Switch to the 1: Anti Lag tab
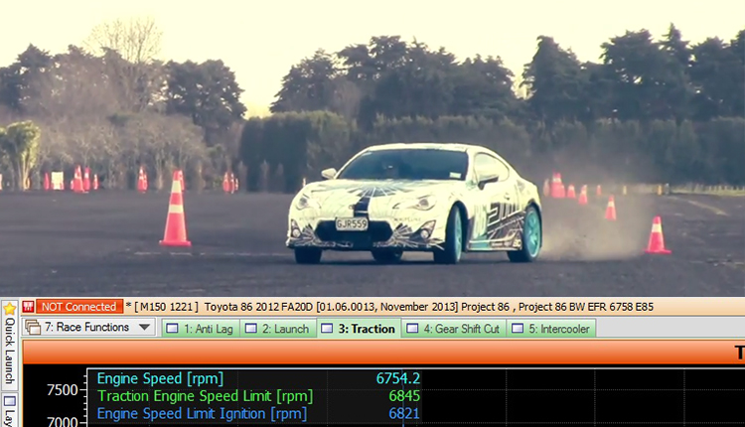 202,329
